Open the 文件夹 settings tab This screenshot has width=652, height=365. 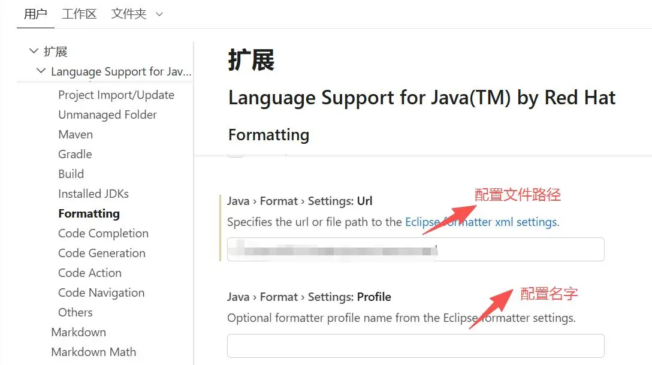129,14
